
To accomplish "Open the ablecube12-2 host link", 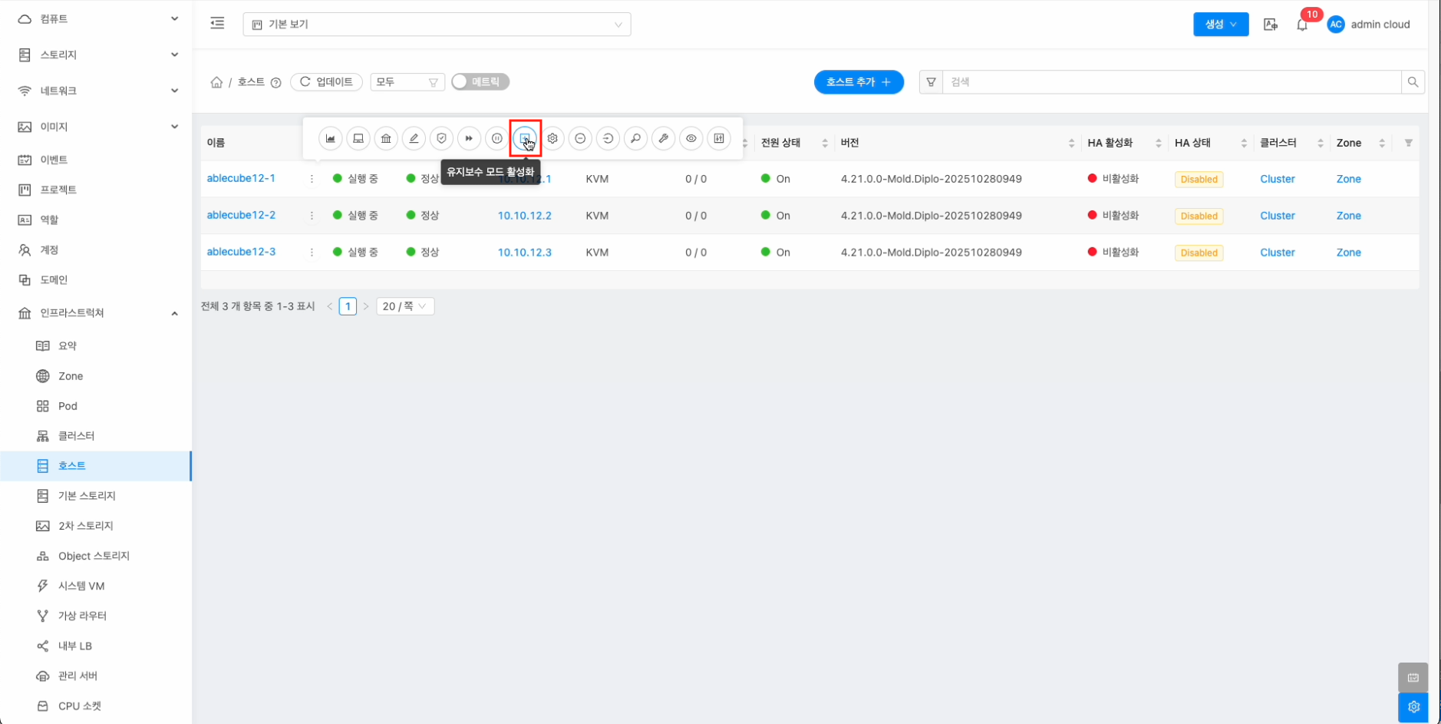I will click(241, 216).
